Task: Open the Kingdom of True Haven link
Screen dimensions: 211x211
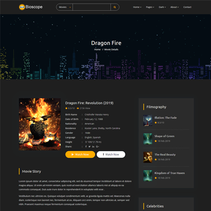Action: tap(170, 173)
